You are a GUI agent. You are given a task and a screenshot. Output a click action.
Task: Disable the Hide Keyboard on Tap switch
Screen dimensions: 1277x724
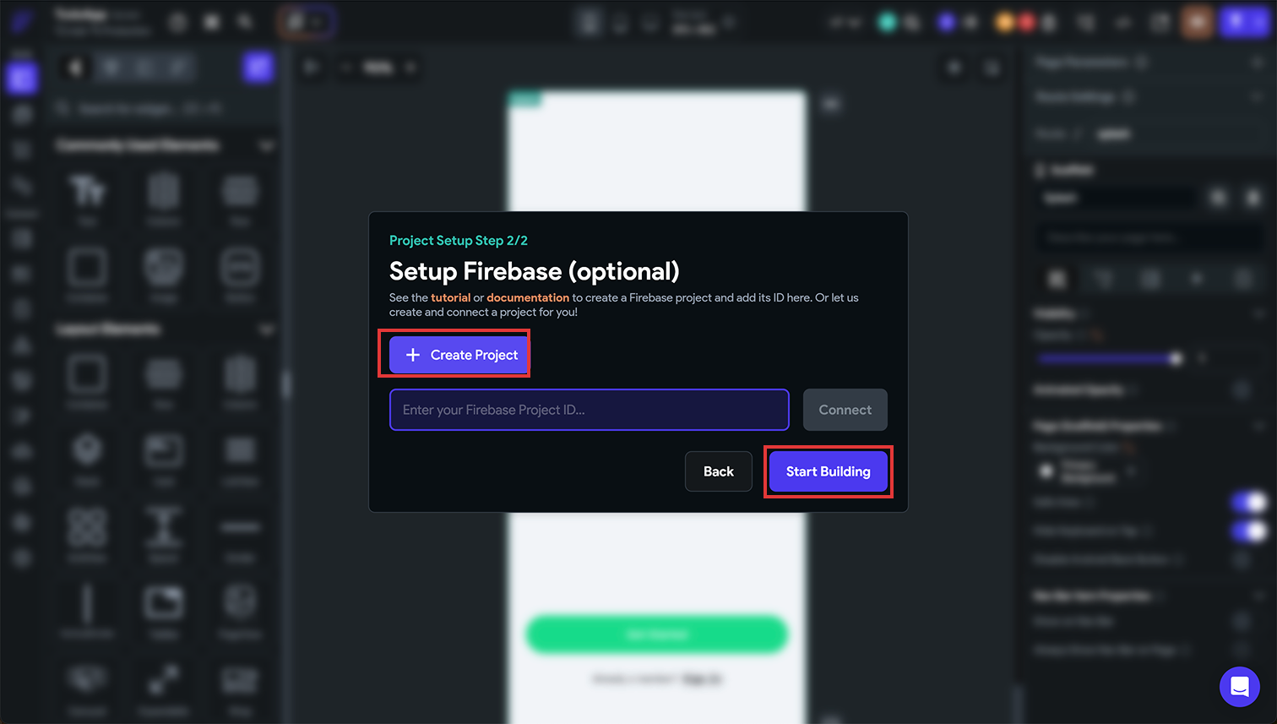[1248, 531]
